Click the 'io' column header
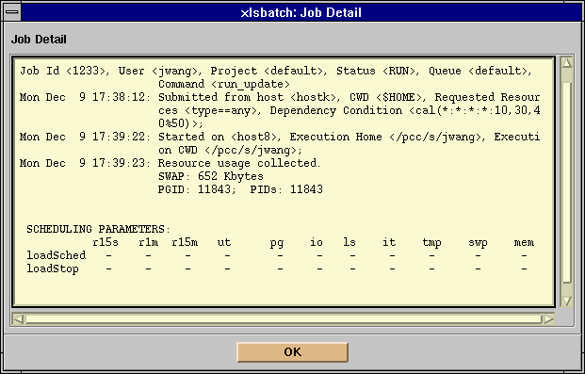This screenshot has height=374, width=585. click(x=317, y=242)
